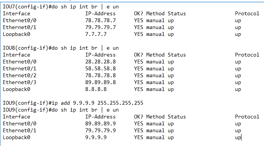
Task: Click the 7.7.7.7 loopback address
Action: tap(96, 34)
